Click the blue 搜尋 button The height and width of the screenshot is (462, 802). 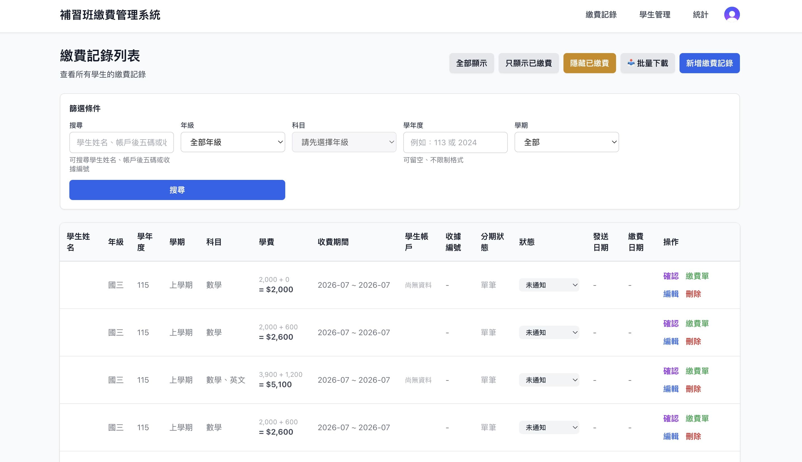(x=177, y=190)
